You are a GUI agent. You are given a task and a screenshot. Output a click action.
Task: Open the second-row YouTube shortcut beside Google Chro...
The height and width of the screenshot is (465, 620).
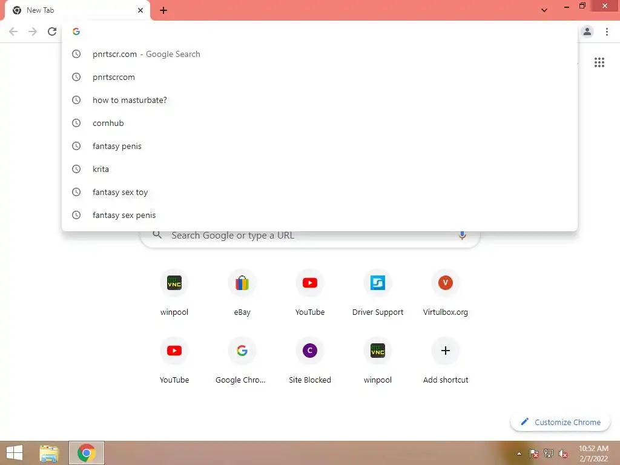pos(174,360)
